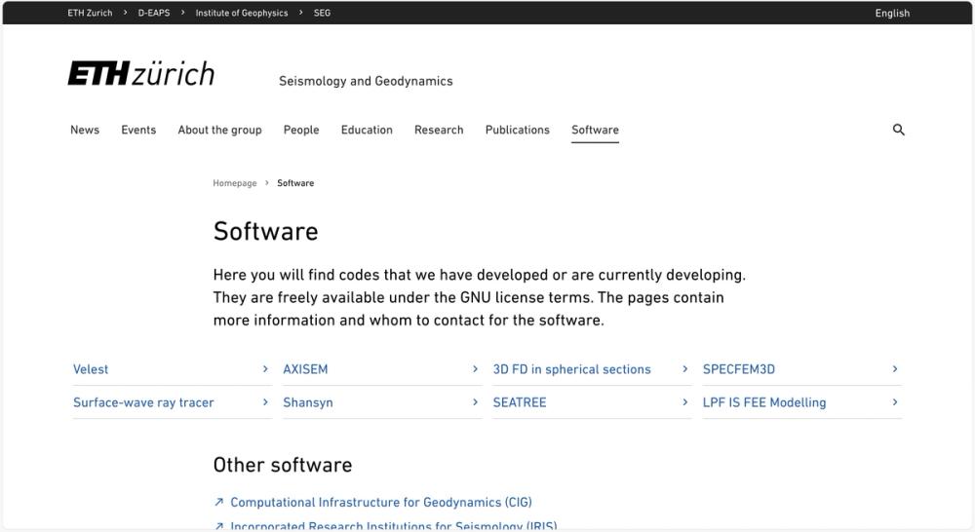The height and width of the screenshot is (532, 975).
Task: Click the ETH Zürich logo
Action: point(141,73)
